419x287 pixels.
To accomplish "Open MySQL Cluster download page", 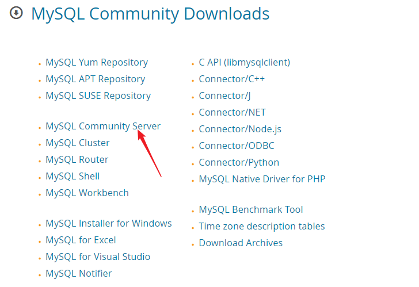I will tap(78, 143).
